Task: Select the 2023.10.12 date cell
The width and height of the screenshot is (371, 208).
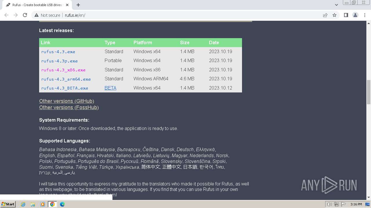Action: pyautogui.click(x=221, y=88)
